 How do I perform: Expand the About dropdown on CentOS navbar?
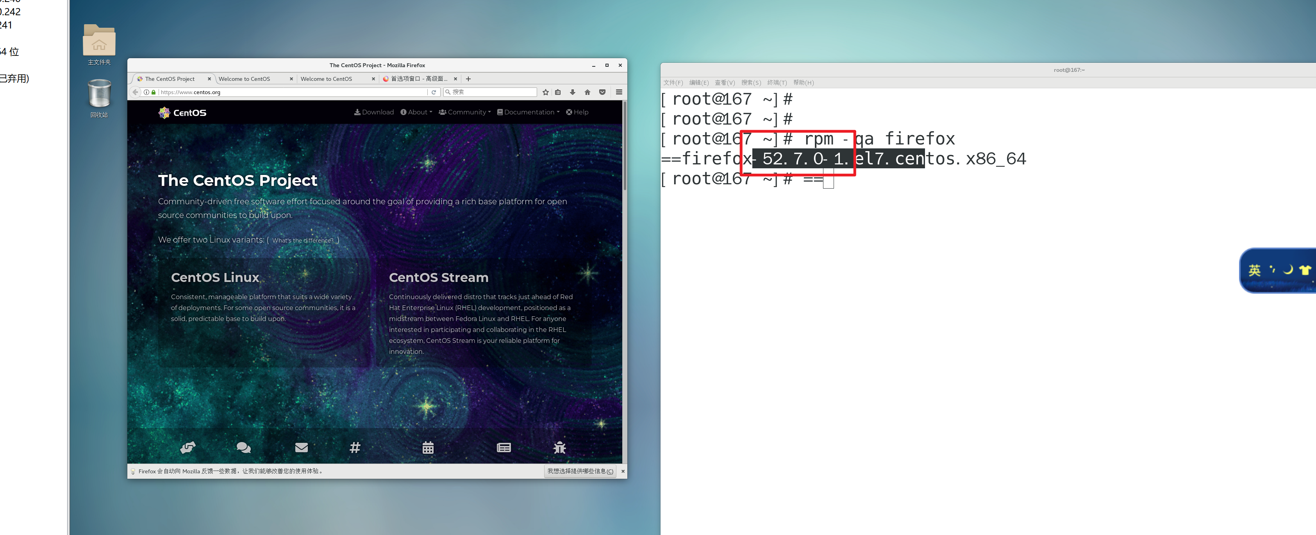(416, 112)
